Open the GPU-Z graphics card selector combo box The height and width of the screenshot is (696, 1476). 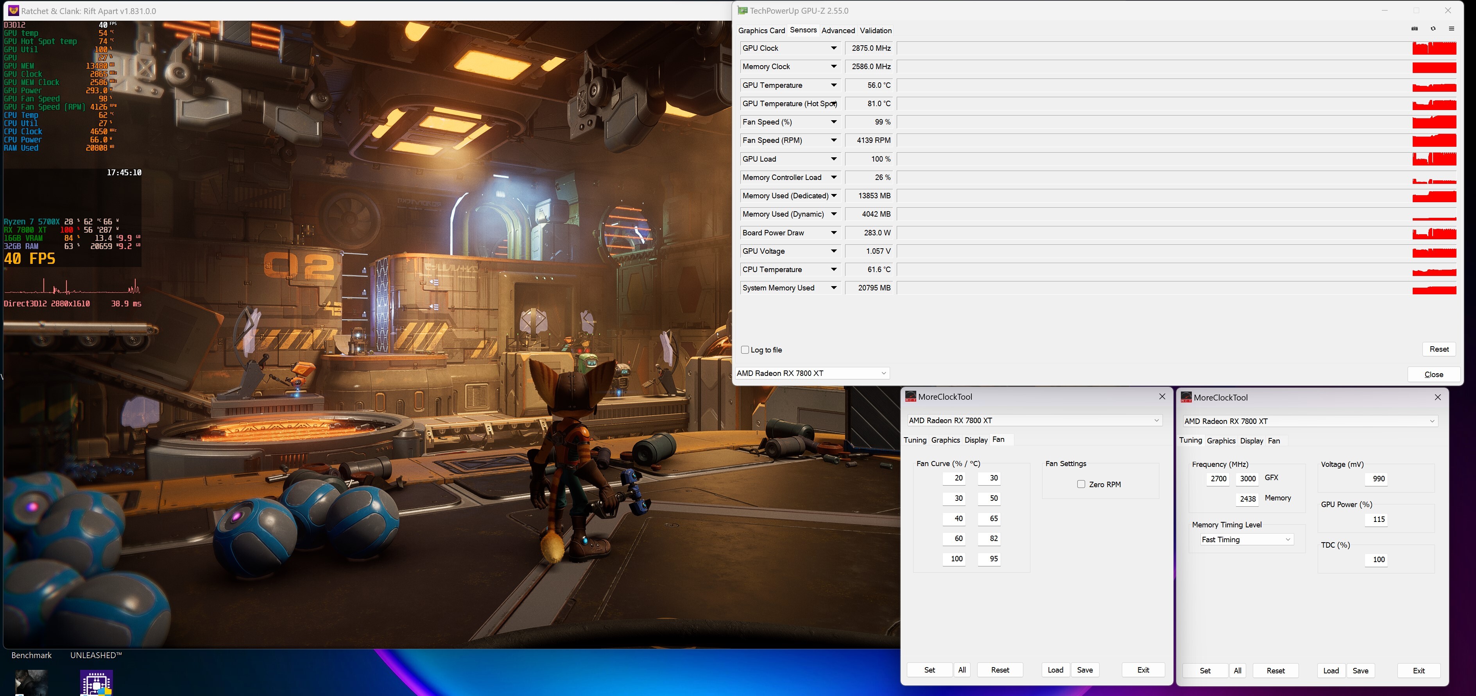tap(812, 373)
